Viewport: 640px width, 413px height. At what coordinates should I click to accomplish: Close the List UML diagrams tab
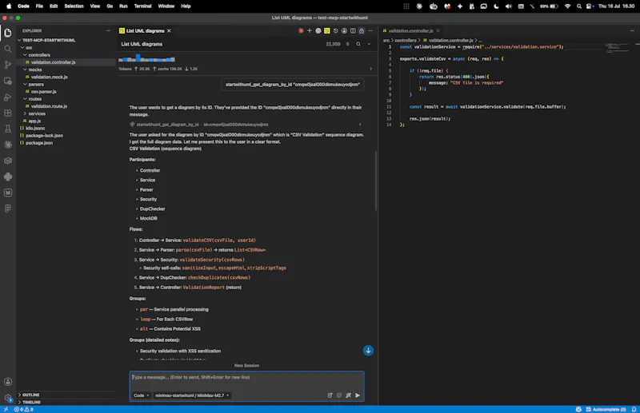click(169, 30)
